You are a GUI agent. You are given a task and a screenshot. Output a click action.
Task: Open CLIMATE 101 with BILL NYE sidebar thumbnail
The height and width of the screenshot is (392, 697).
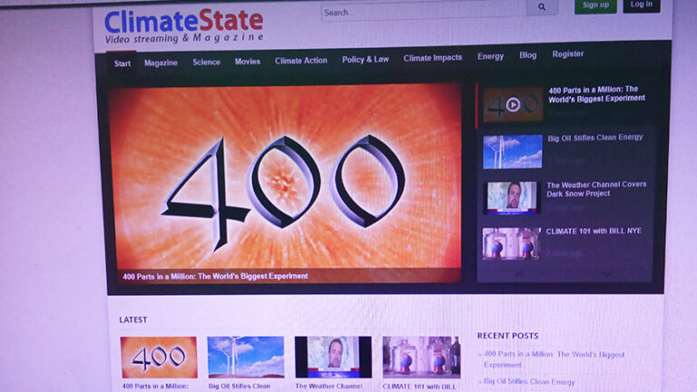coord(511,243)
